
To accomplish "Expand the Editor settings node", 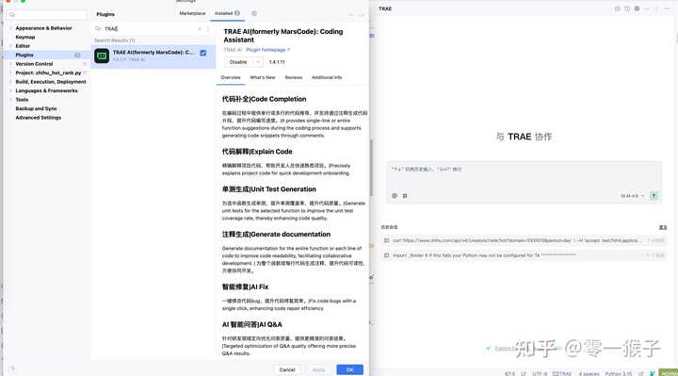I will (10, 46).
